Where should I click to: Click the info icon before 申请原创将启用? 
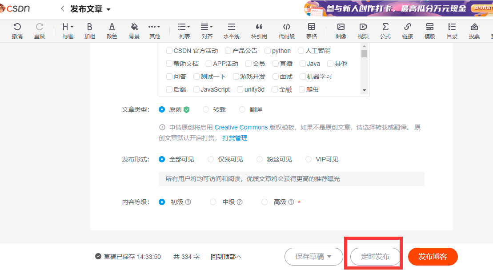click(x=162, y=128)
